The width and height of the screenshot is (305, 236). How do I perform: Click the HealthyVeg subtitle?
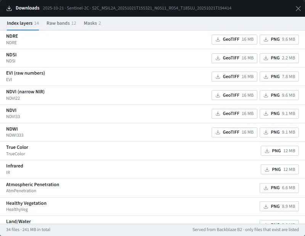17,209
